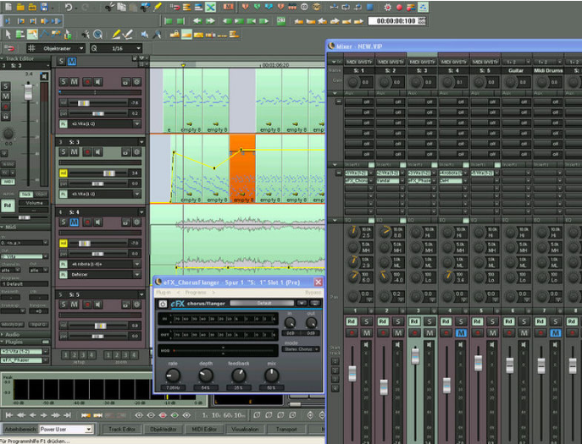Select the magnifier zoom tool
This screenshot has height=444, width=582.
(97, 35)
